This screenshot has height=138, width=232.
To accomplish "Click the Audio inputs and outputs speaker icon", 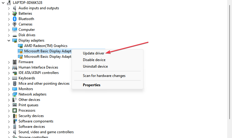I will point(14,8).
